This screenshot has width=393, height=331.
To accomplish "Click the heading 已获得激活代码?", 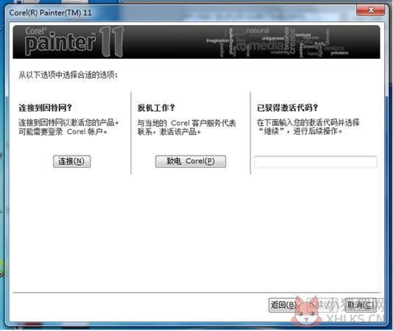I will pos(288,107).
